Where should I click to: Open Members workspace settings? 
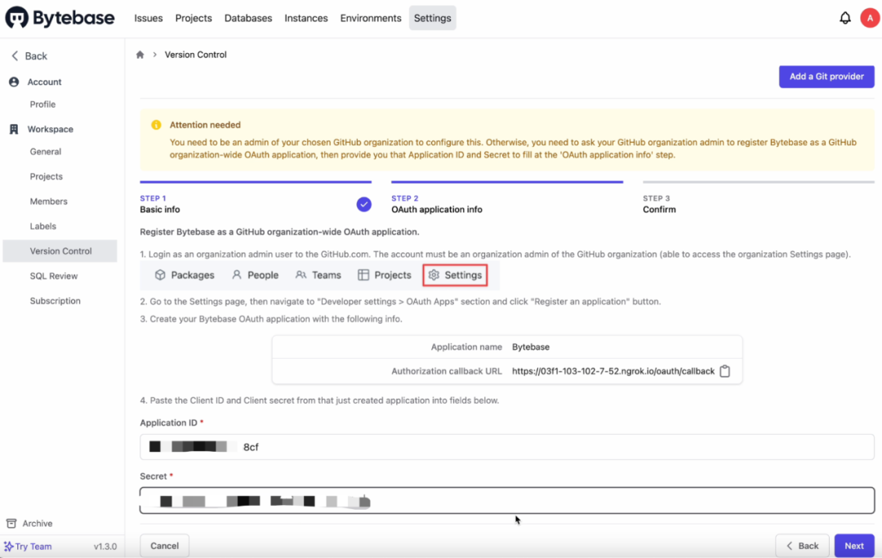[x=48, y=202]
